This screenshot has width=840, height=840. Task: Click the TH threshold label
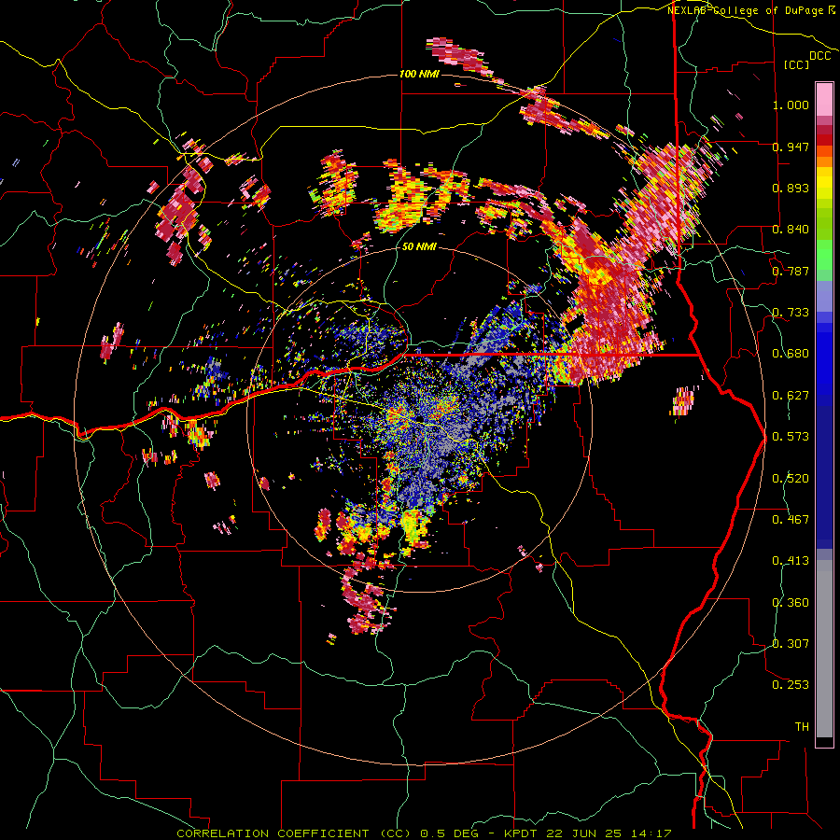(802, 727)
